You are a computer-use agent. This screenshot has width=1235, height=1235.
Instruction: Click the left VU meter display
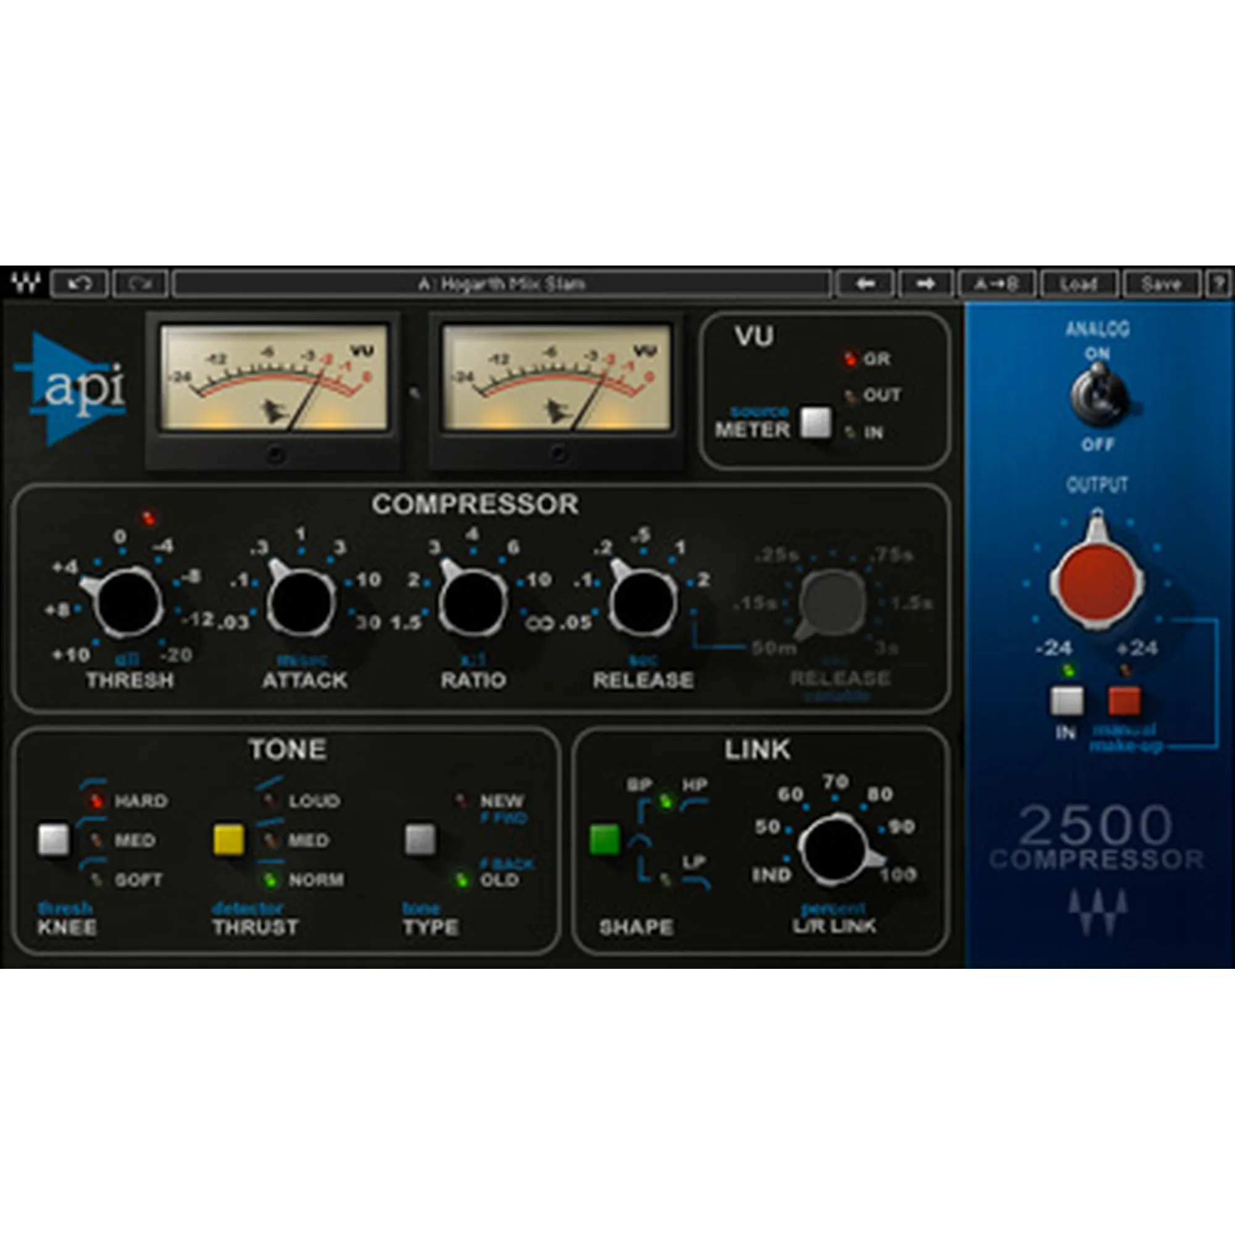pyautogui.click(x=274, y=378)
